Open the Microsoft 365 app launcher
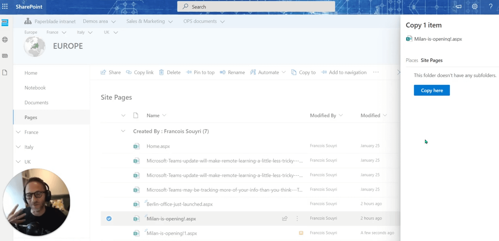 pyautogui.click(x=5, y=6)
